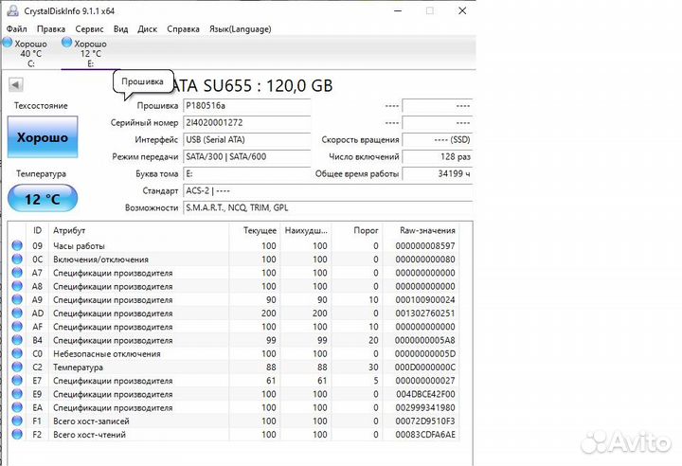The height and width of the screenshot is (466, 682).
Task: Click the status orb of attribute AD
Action: click(x=17, y=314)
